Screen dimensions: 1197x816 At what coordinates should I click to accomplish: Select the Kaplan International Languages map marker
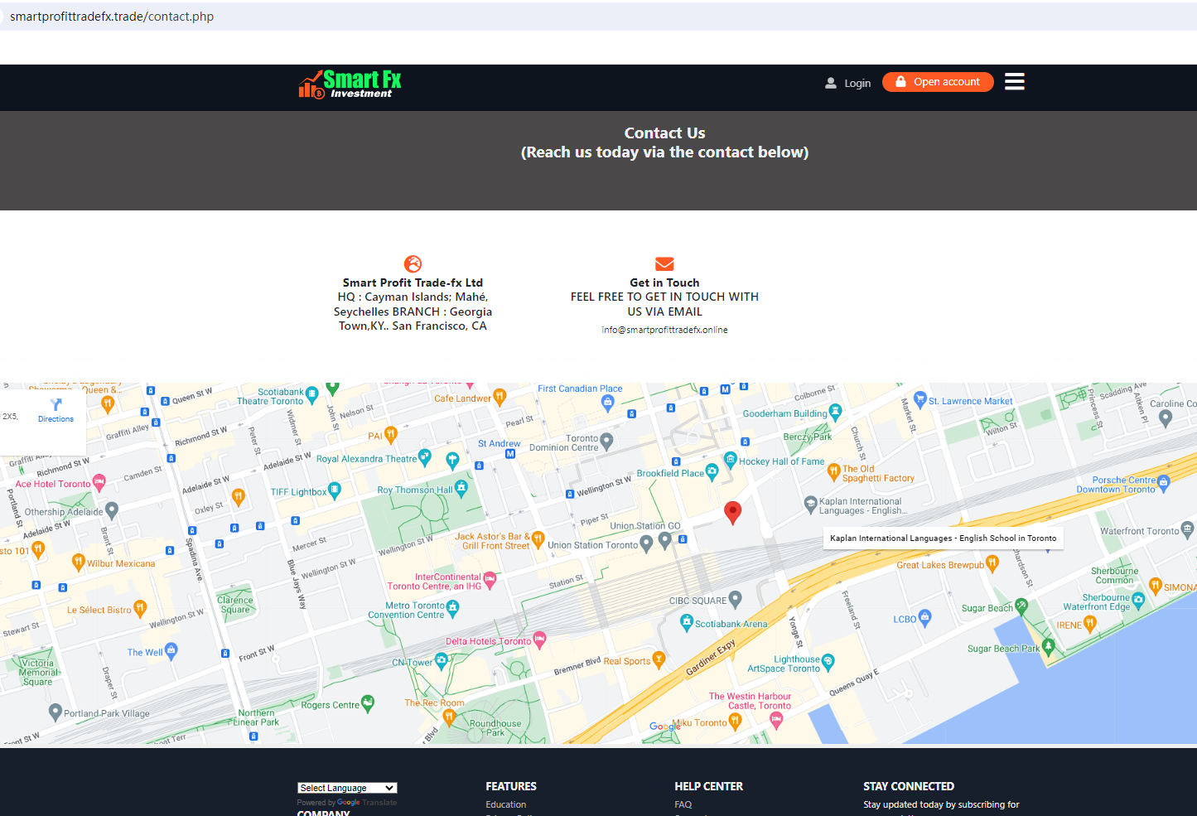(811, 504)
